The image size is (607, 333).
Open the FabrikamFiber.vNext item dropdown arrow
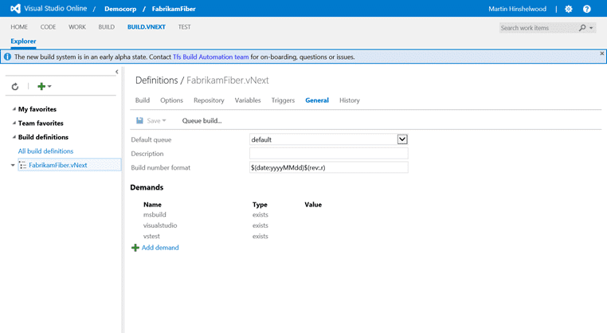[13, 165]
